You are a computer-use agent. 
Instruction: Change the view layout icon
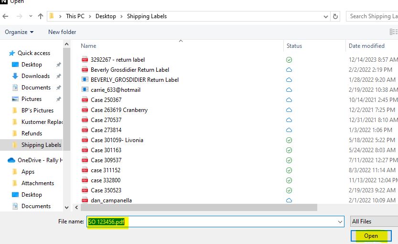[x=393, y=32]
